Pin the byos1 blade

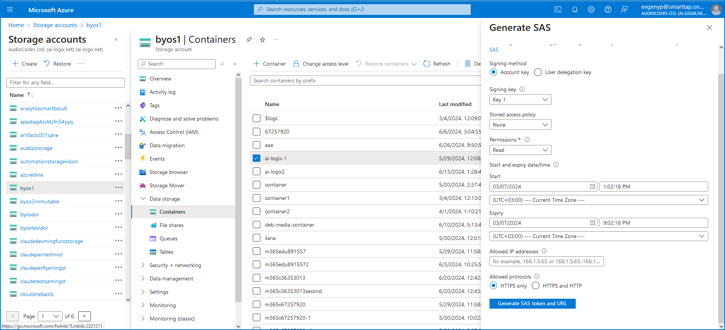249,40
